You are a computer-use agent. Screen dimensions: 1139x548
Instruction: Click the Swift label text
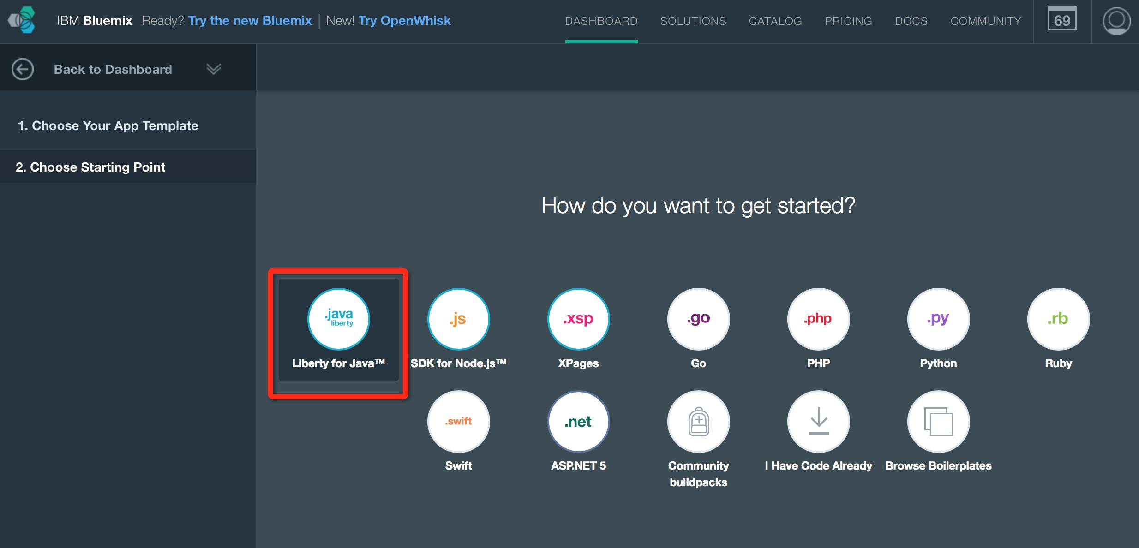(x=458, y=465)
